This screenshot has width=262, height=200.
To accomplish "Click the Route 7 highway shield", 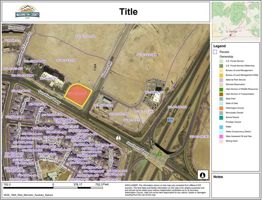I will (x=118, y=138).
